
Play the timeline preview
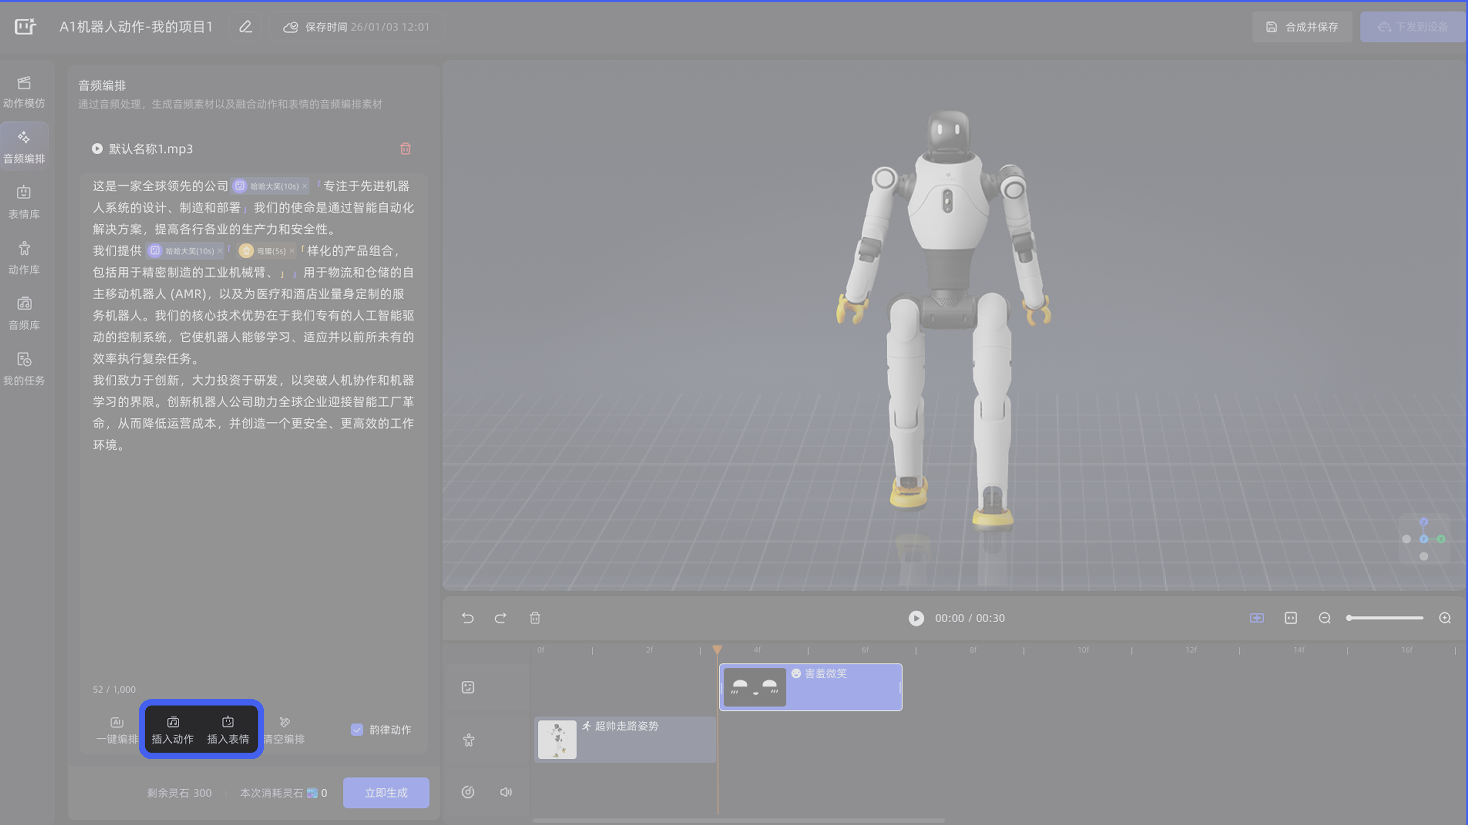coord(916,618)
